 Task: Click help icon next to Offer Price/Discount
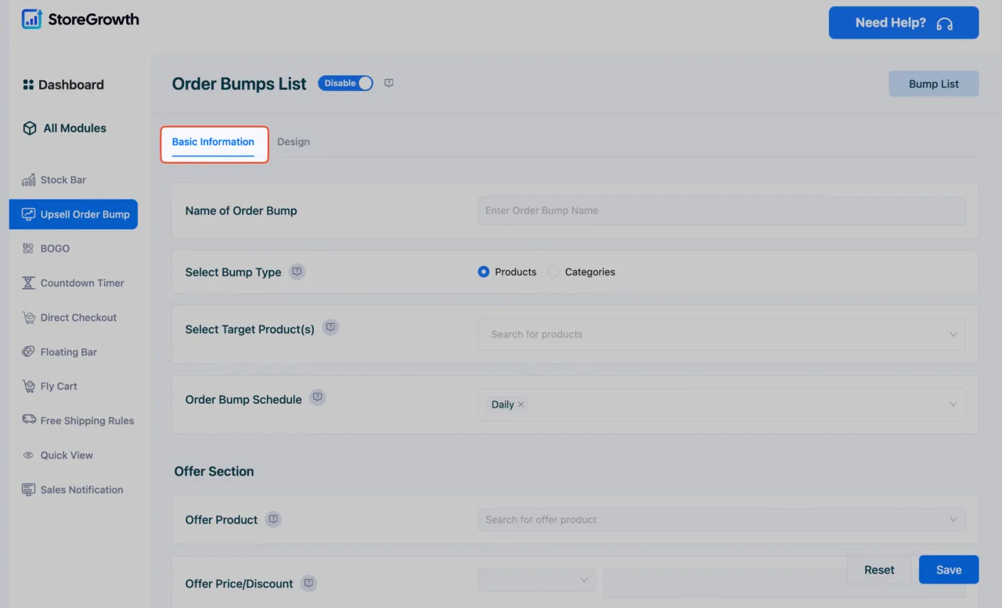point(308,583)
